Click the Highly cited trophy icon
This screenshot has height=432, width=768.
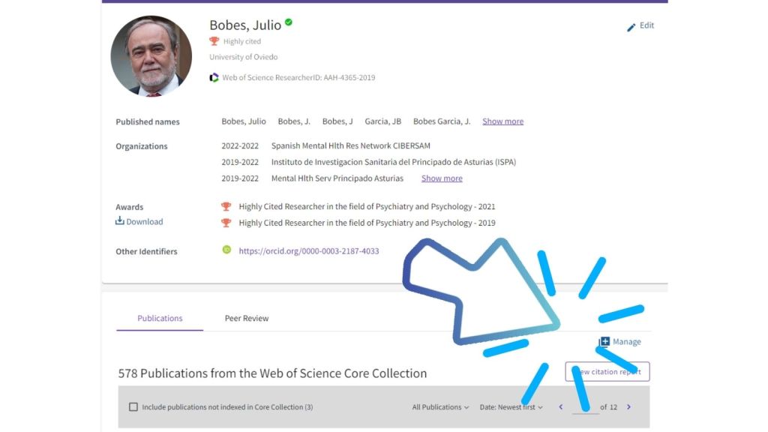[x=214, y=41]
